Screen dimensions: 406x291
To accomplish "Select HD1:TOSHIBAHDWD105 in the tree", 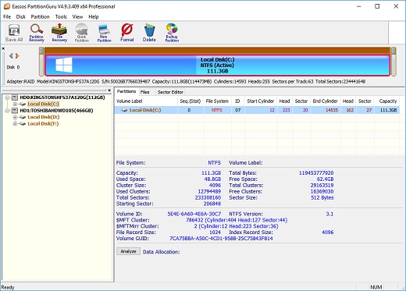I will (56, 111).
